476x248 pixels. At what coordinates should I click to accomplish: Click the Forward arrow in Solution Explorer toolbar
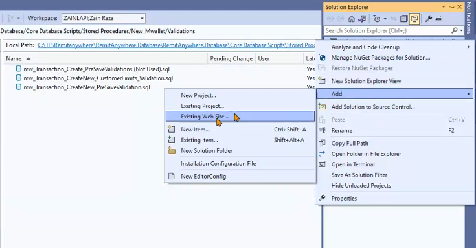[341, 19]
